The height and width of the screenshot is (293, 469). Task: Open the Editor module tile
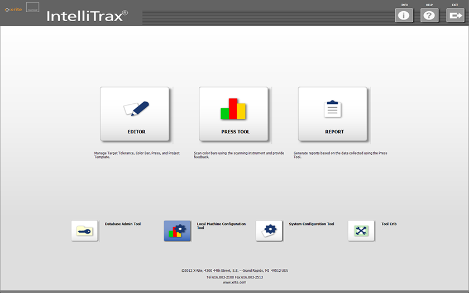click(x=135, y=114)
